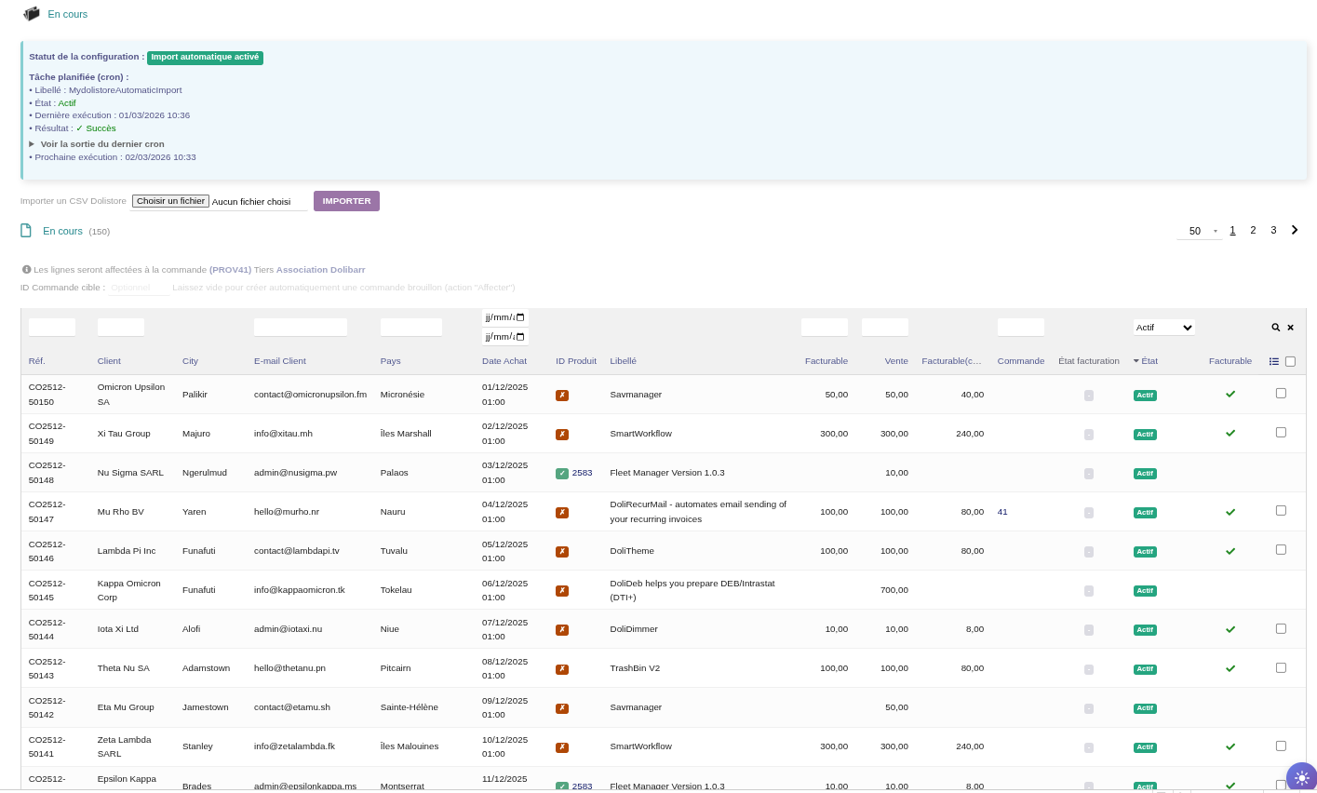Click the folder icon beside top En cours
The height and width of the screenshot is (793, 1317).
tap(32, 14)
